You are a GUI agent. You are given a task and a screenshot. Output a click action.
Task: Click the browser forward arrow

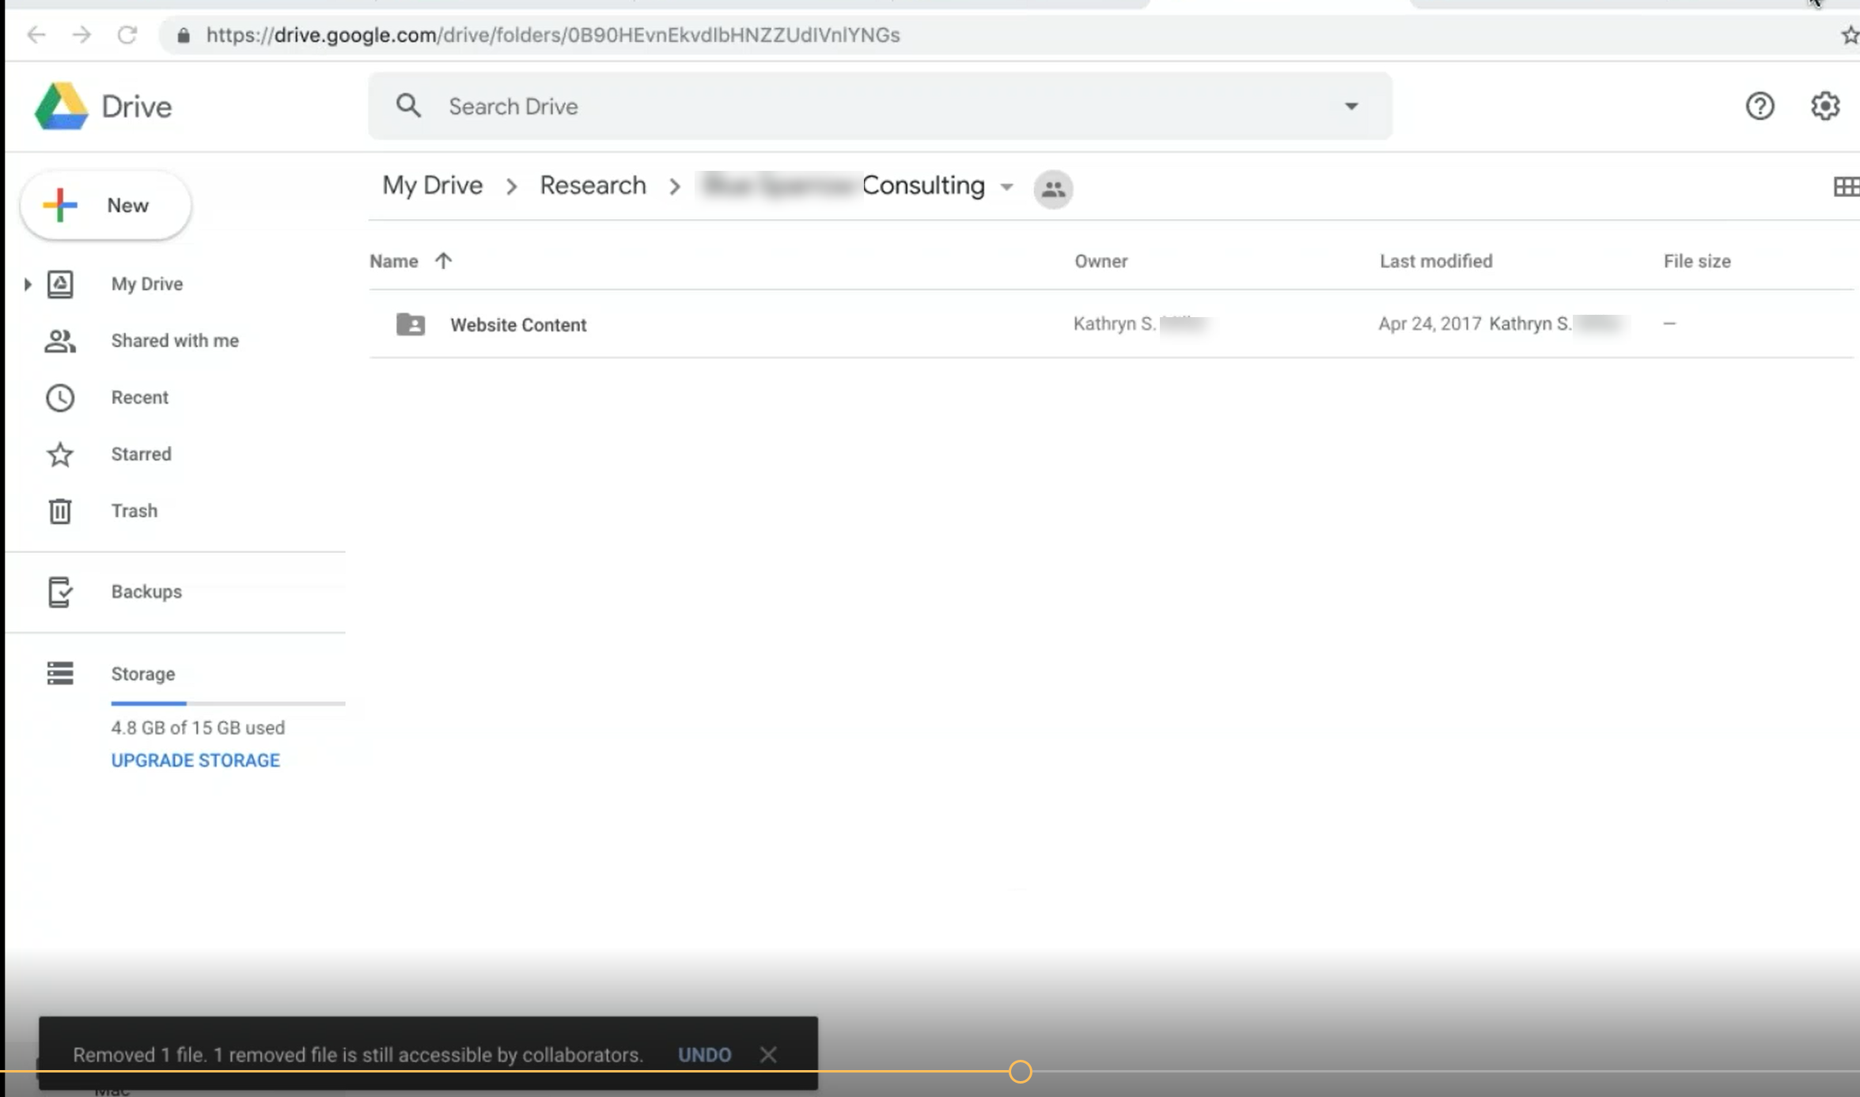point(81,35)
